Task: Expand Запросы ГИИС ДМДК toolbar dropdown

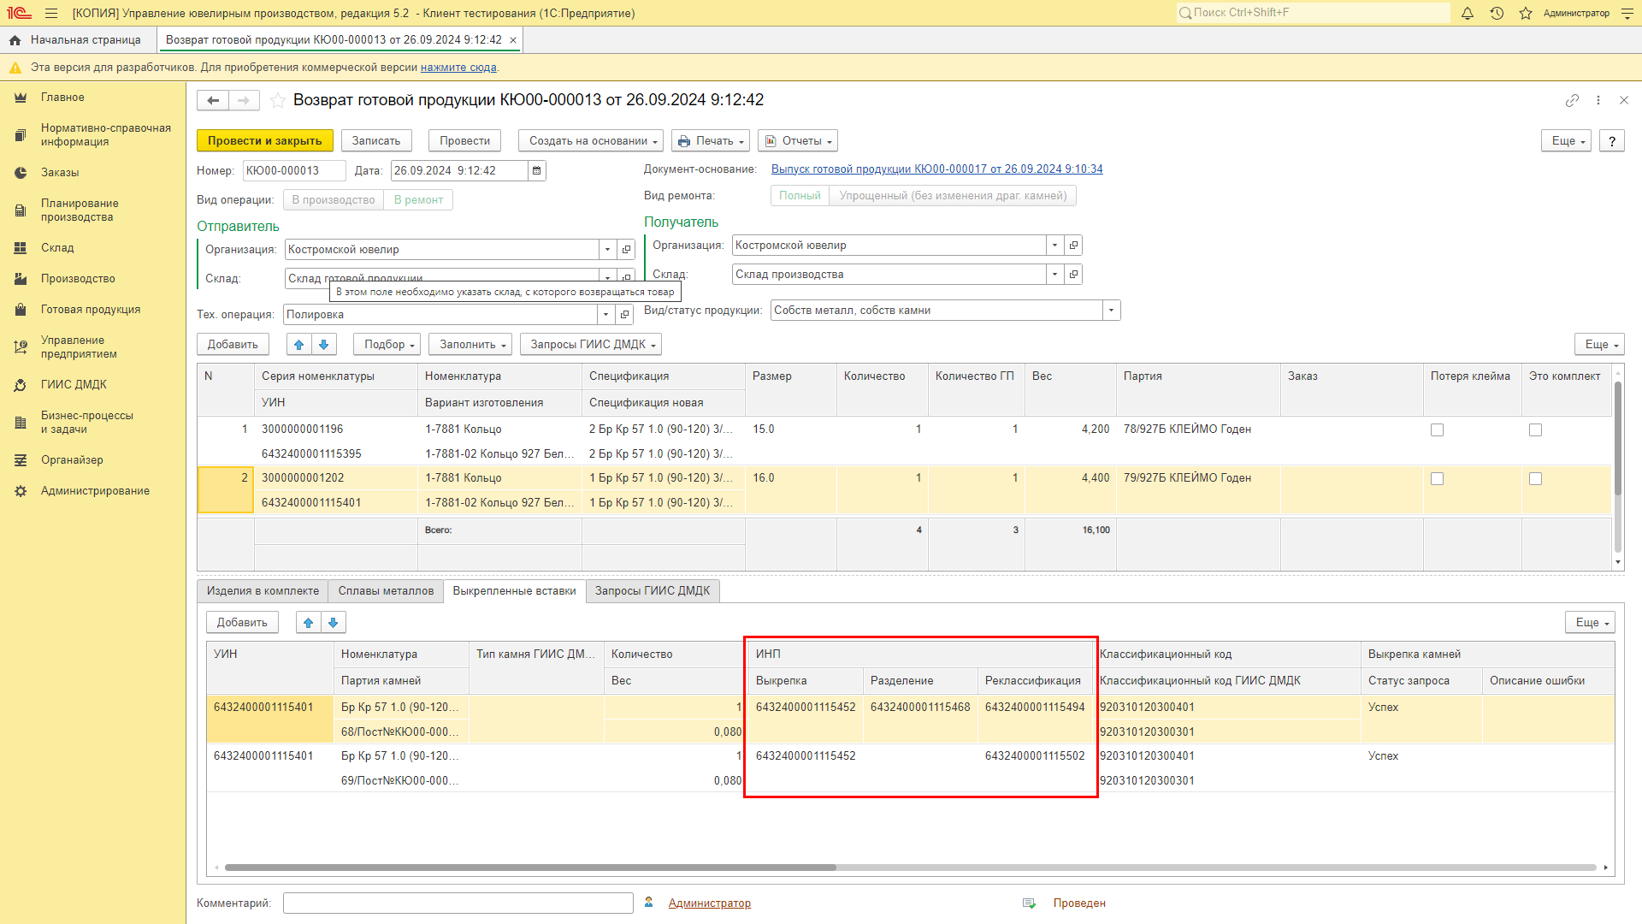Action: [x=591, y=345]
